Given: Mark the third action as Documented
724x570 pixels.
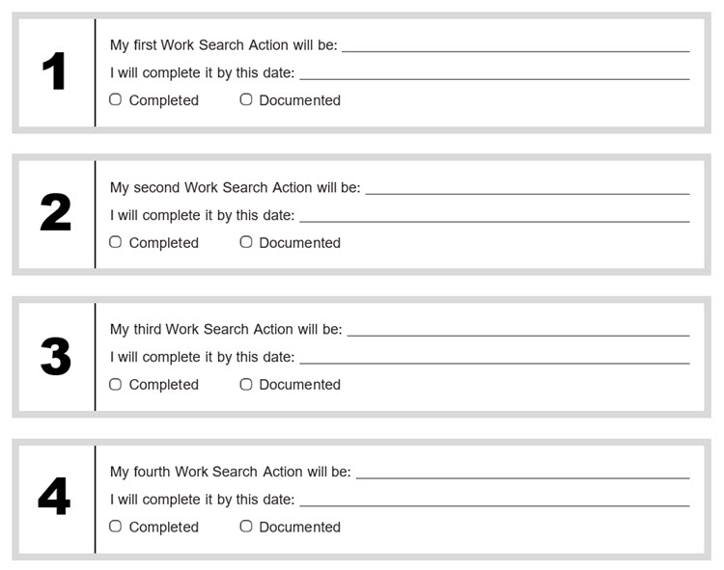Looking at the screenshot, I should click(246, 384).
